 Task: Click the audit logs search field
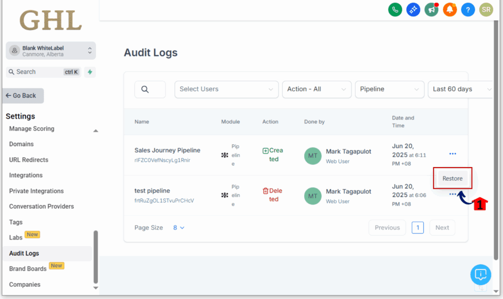150,89
